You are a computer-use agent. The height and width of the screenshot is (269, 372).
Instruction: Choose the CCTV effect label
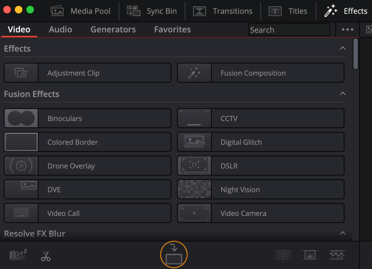229,119
